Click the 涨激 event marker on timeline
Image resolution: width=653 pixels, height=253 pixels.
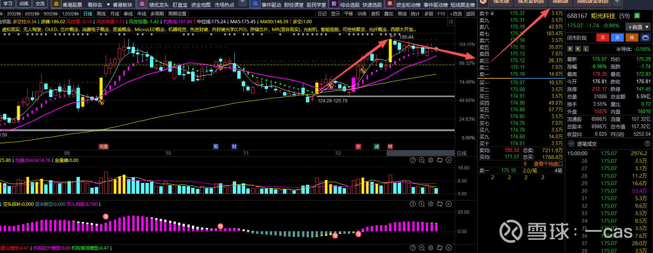tap(103, 147)
